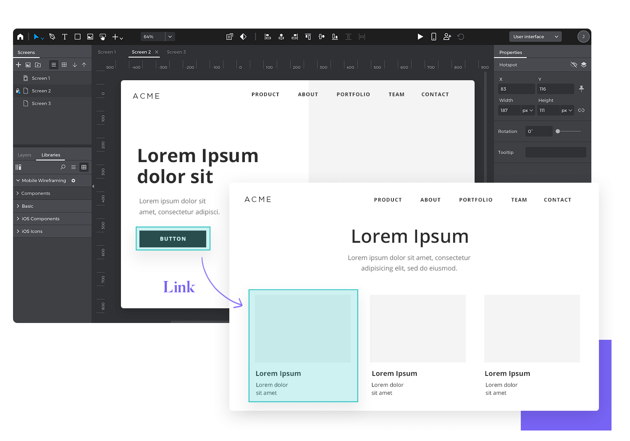Image resolution: width=630 pixels, height=441 pixels.
Task: Close the Screen 2 tab
Action: click(x=157, y=52)
